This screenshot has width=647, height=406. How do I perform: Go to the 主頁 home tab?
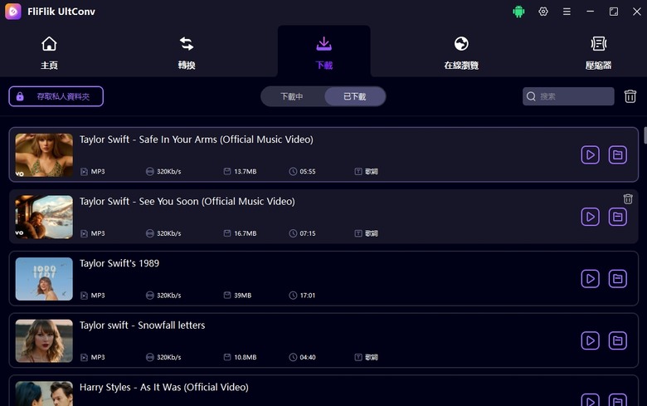coord(49,53)
